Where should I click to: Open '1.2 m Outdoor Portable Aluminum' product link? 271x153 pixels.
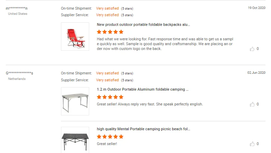pos(143,89)
